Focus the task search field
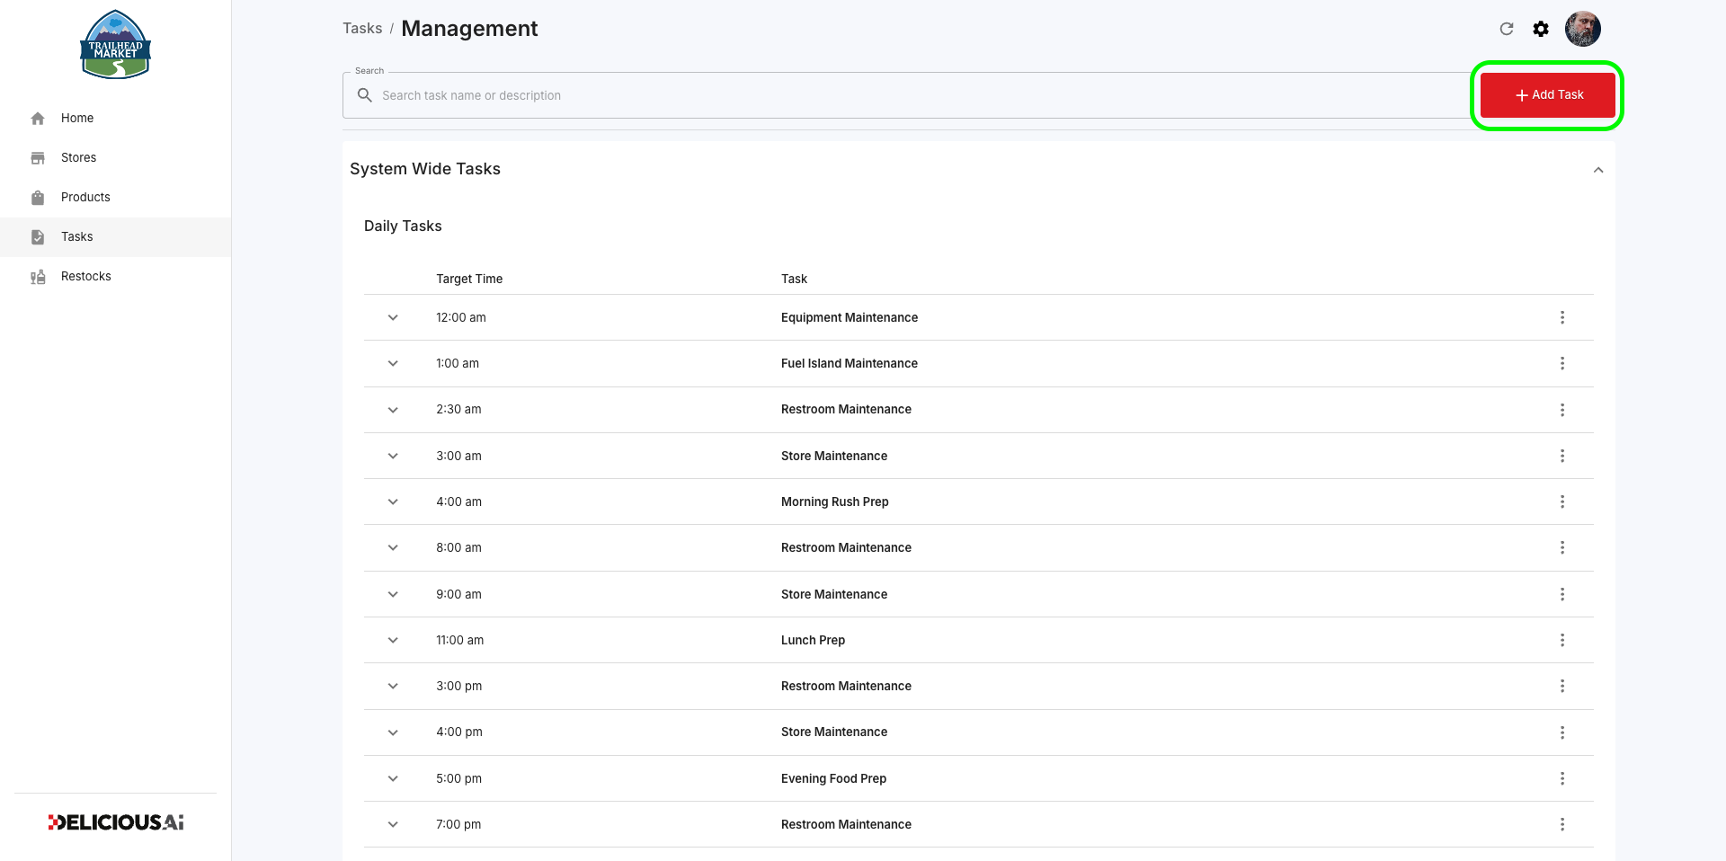This screenshot has width=1726, height=861. click(906, 95)
